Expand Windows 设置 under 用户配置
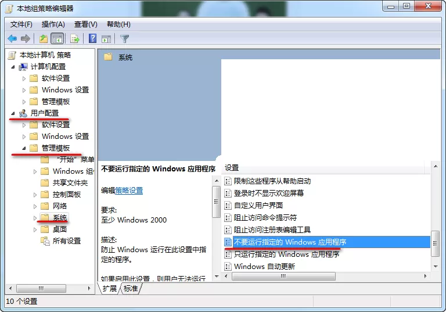Viewport: 446px width, 312px height. [24, 137]
